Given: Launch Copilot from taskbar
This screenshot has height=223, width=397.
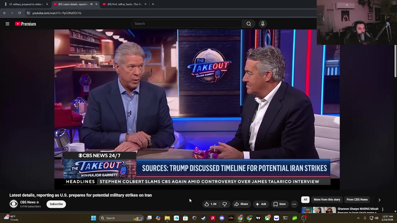Looking at the screenshot, I should (x=158, y=218).
